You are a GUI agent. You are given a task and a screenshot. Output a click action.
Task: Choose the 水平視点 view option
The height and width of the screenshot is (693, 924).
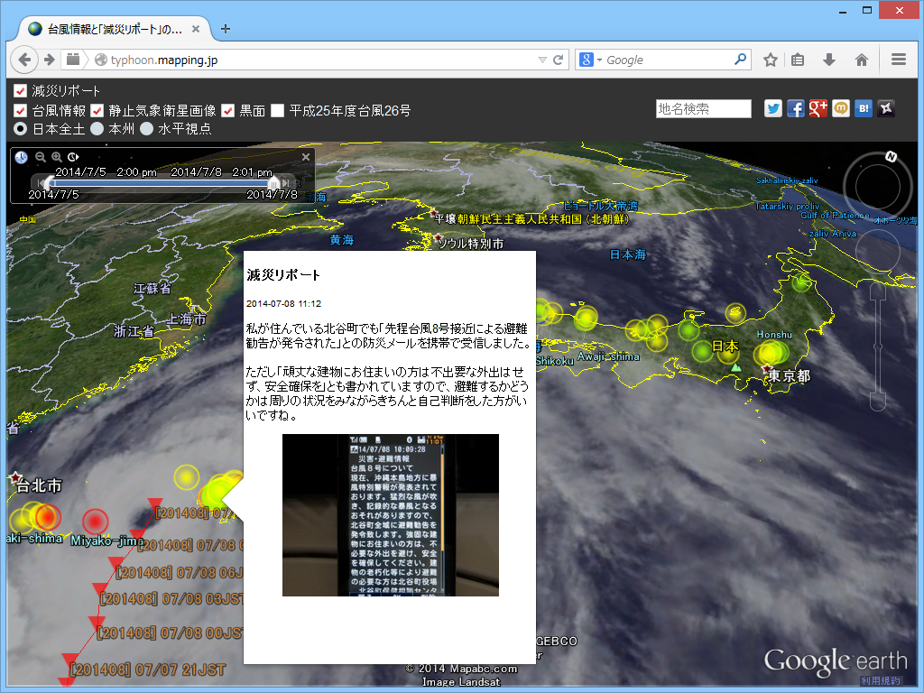click(x=144, y=128)
